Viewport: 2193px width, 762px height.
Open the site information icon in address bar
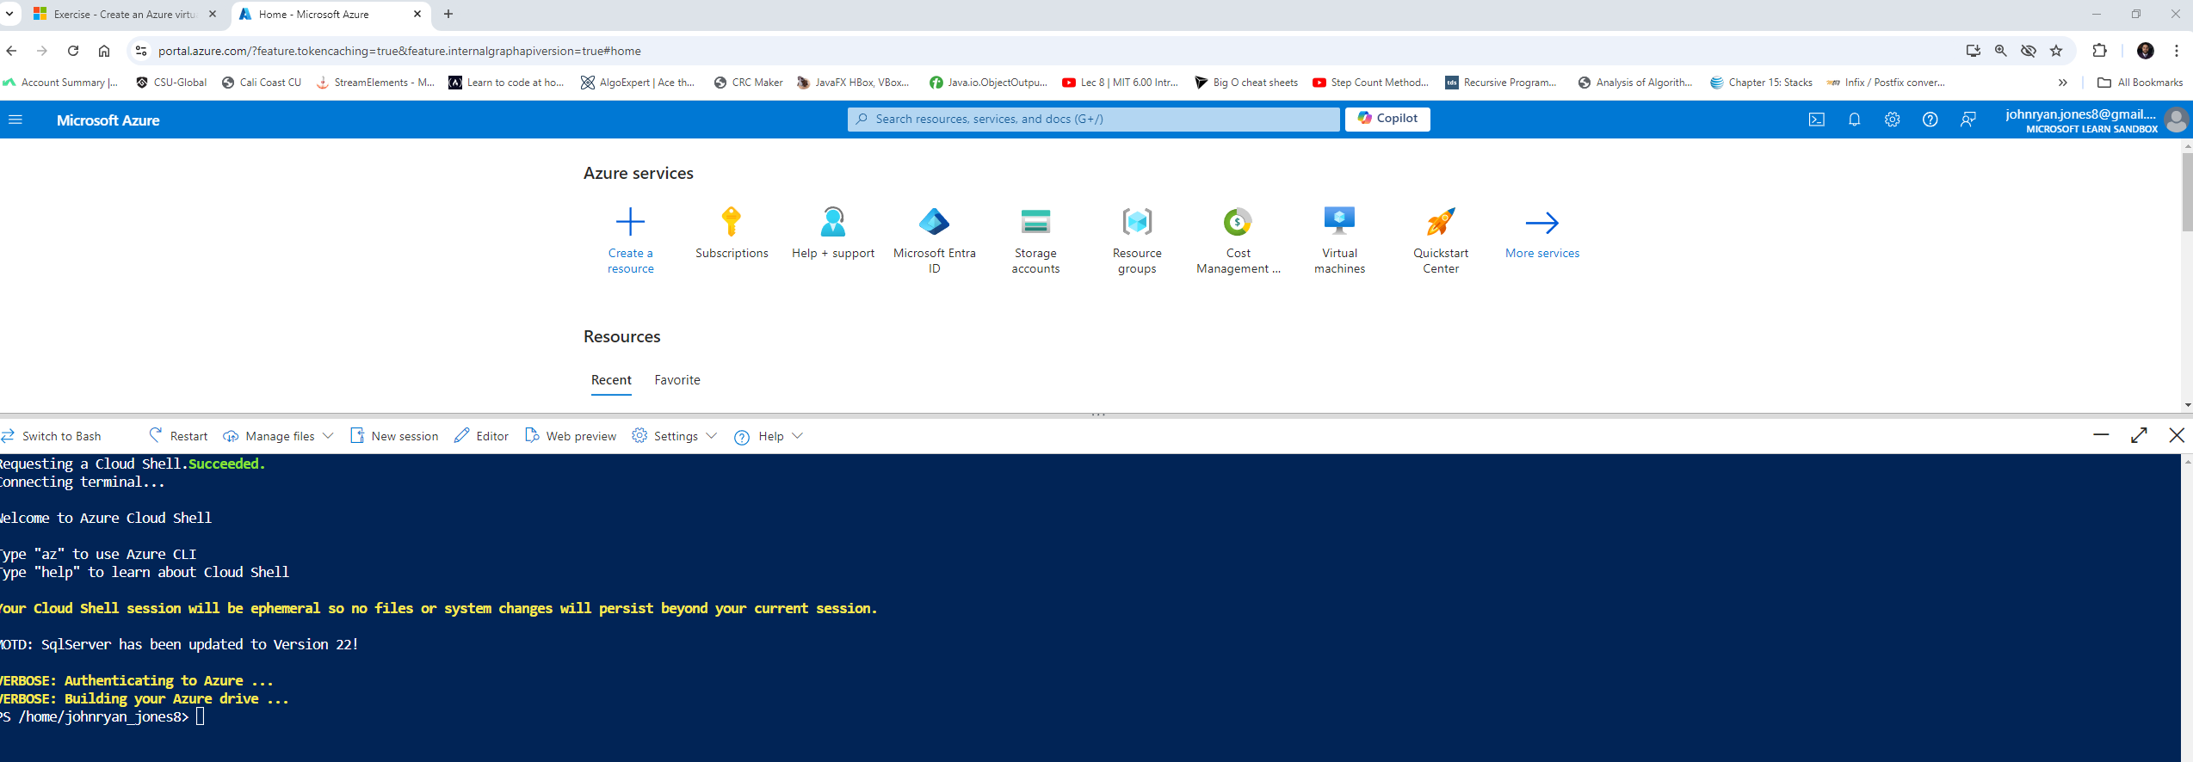(141, 51)
